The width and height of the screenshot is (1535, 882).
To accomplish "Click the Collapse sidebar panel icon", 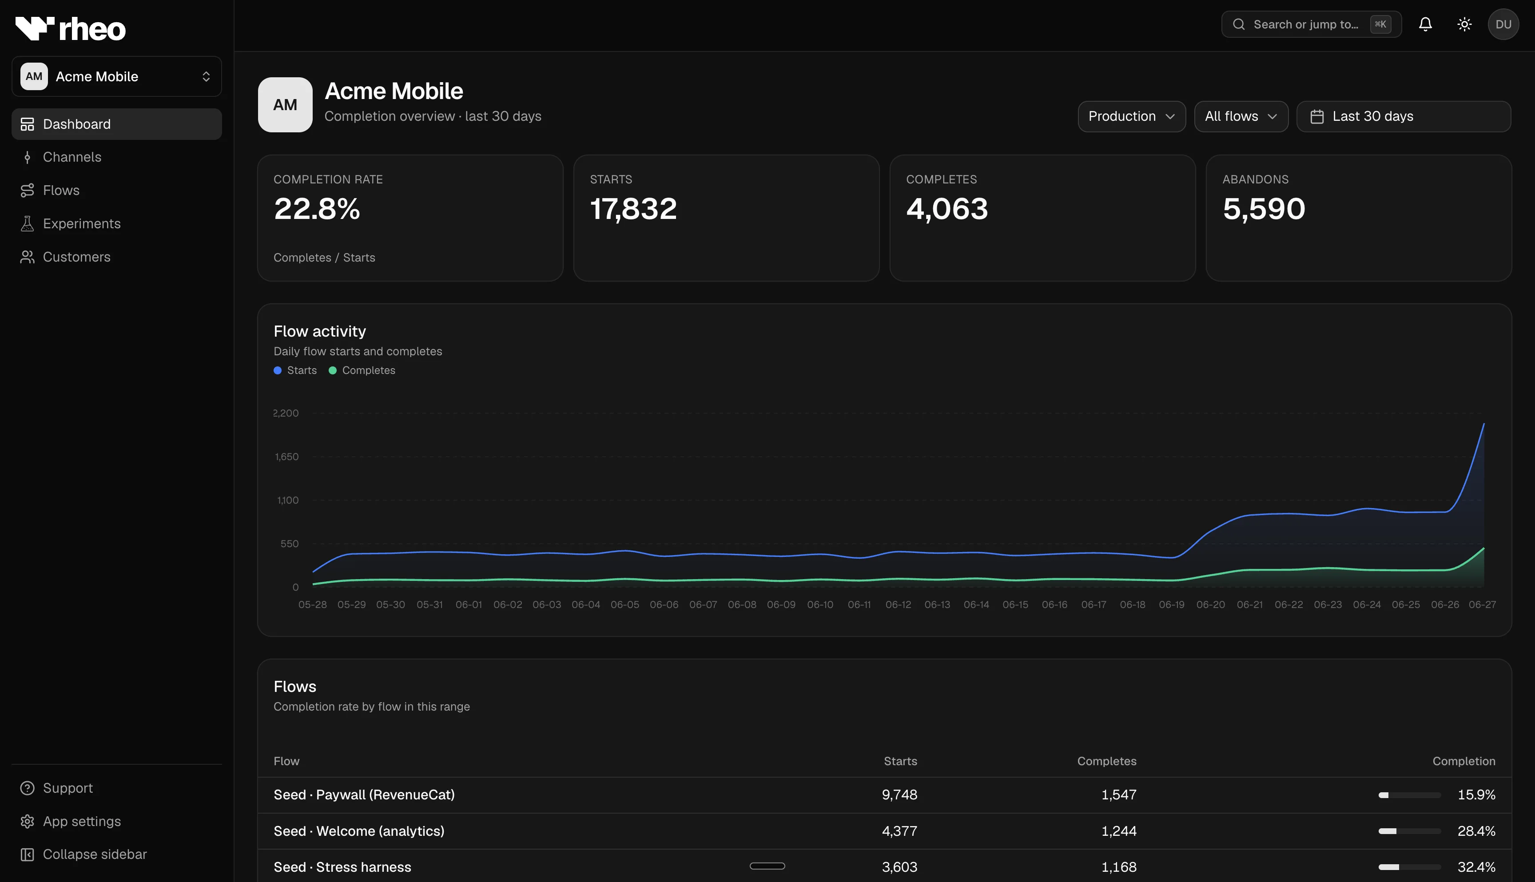I will click(x=27, y=855).
